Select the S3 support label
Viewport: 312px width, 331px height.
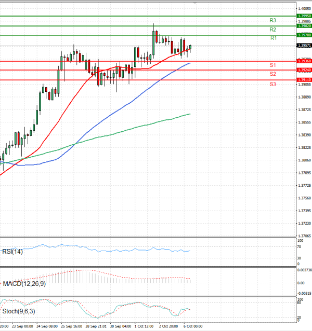(x=272, y=84)
